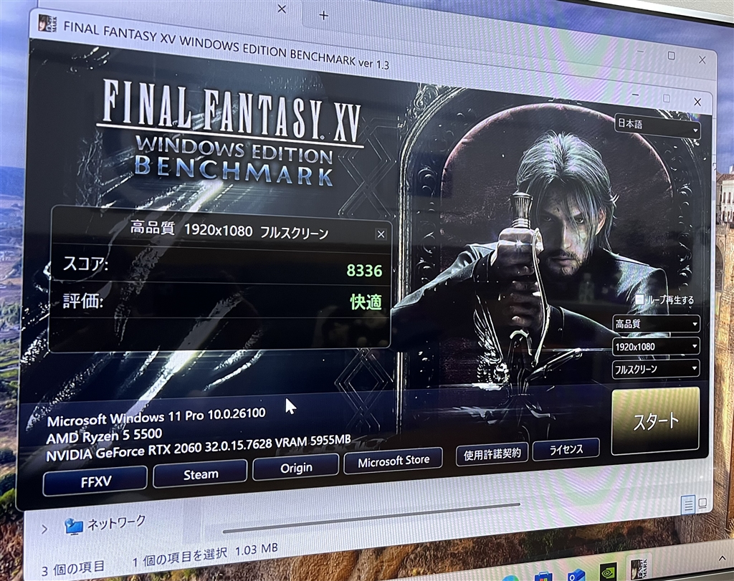Click the score value 8336

(364, 270)
